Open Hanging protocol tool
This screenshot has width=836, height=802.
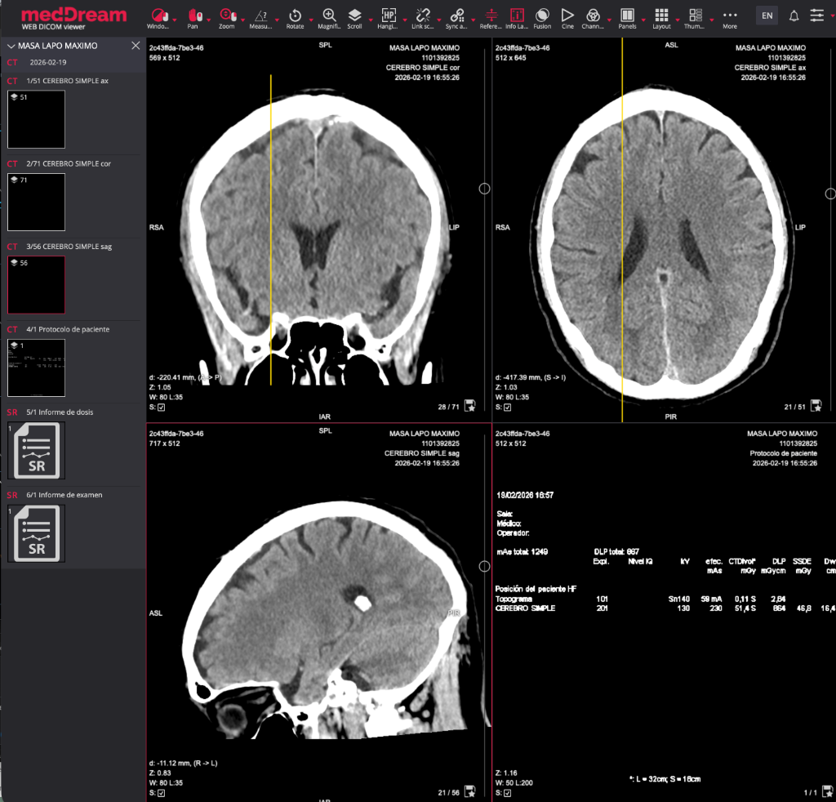[x=388, y=18]
